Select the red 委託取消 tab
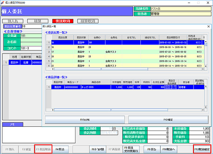Screen dimensions: 213x154 tap(63, 21)
